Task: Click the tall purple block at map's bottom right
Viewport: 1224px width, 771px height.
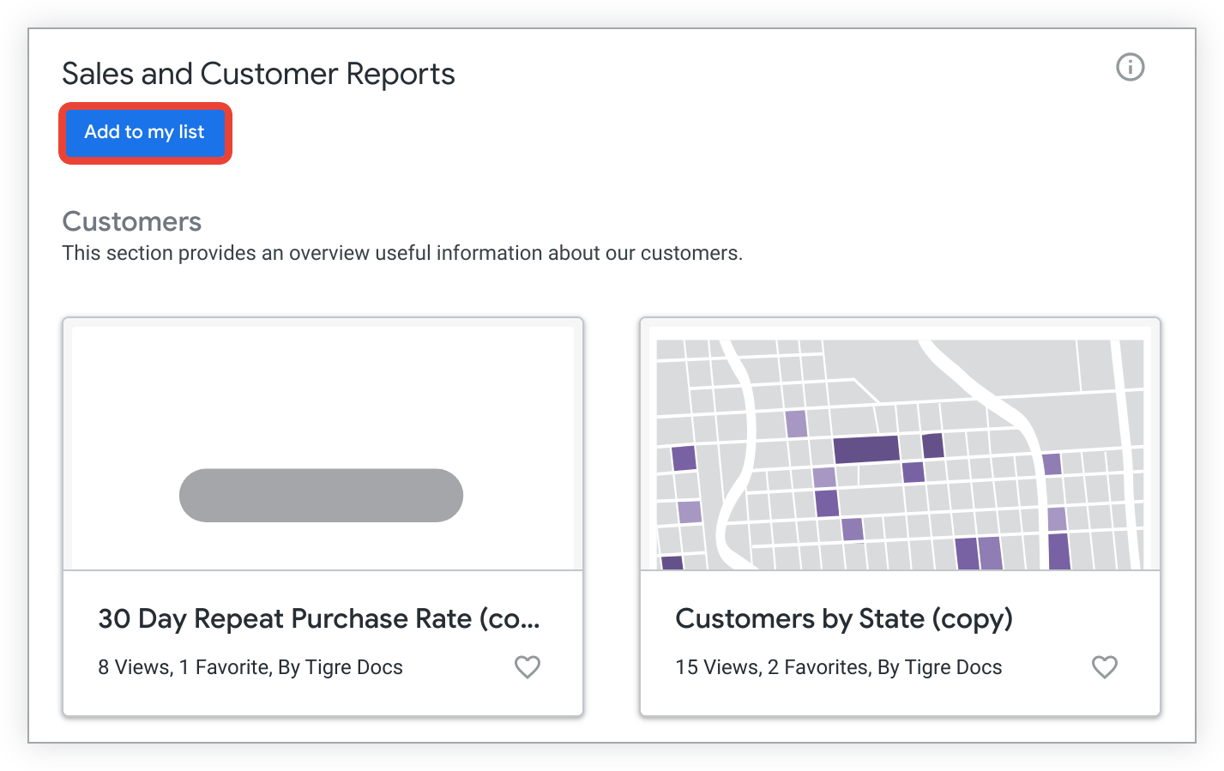Action: click(x=1058, y=551)
